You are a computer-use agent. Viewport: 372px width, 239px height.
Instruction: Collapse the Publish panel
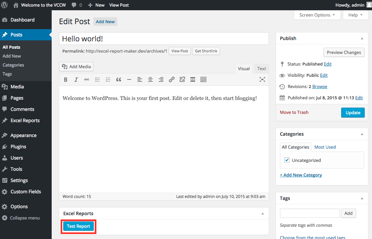(362, 38)
